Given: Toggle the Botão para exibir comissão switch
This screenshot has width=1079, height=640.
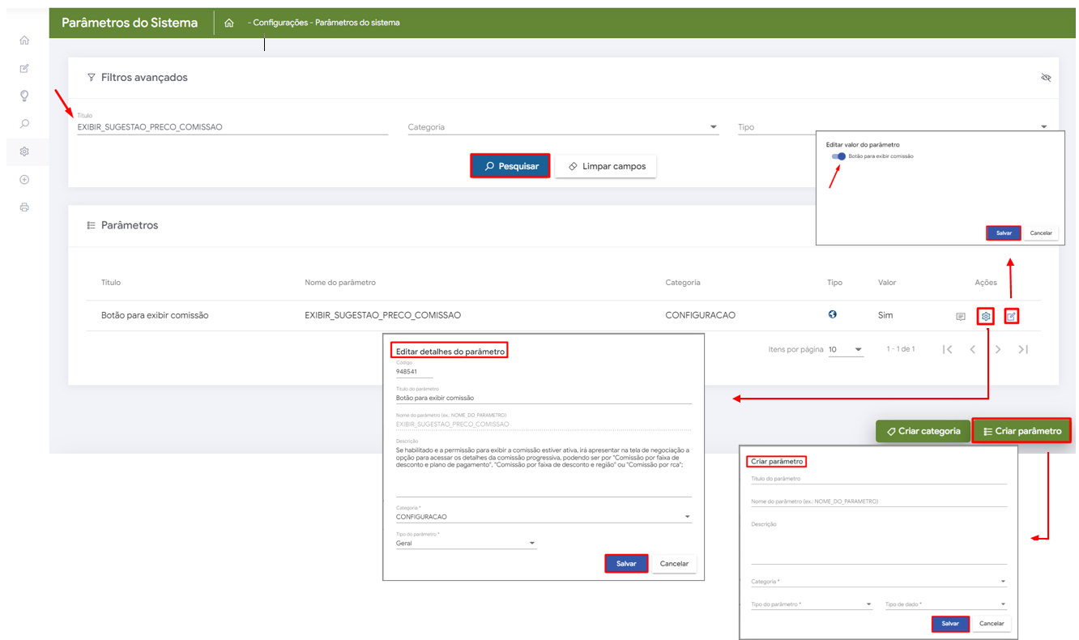Looking at the screenshot, I should pos(838,156).
